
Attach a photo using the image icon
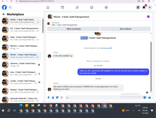[x=53, y=97]
